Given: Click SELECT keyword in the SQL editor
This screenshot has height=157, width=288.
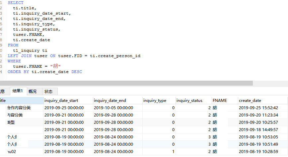Looking at the screenshot, I should click(x=16, y=3).
